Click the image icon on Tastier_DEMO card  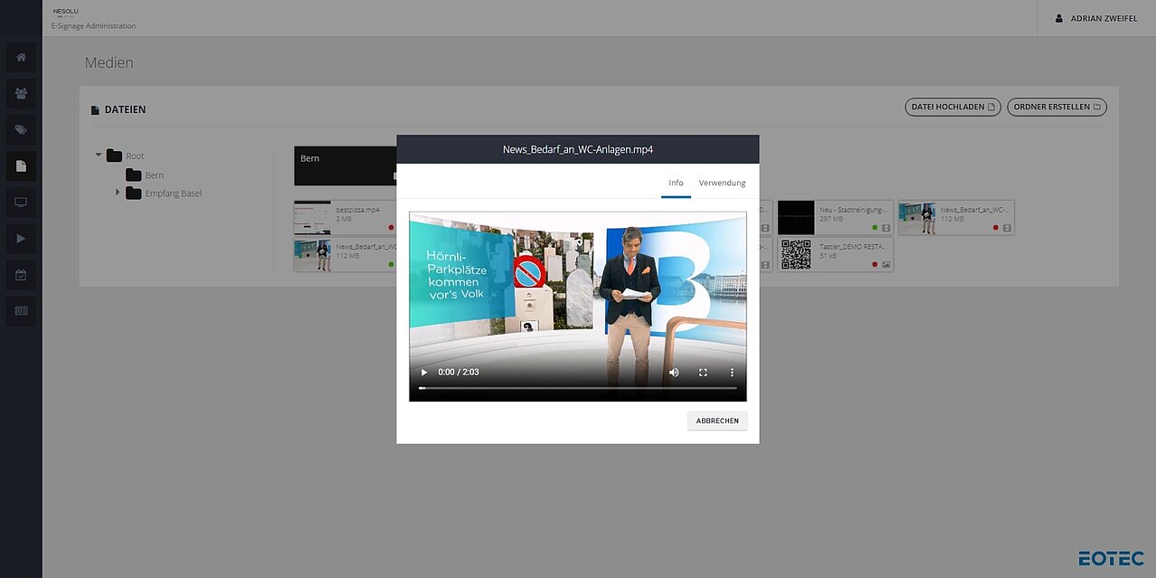pos(886,264)
